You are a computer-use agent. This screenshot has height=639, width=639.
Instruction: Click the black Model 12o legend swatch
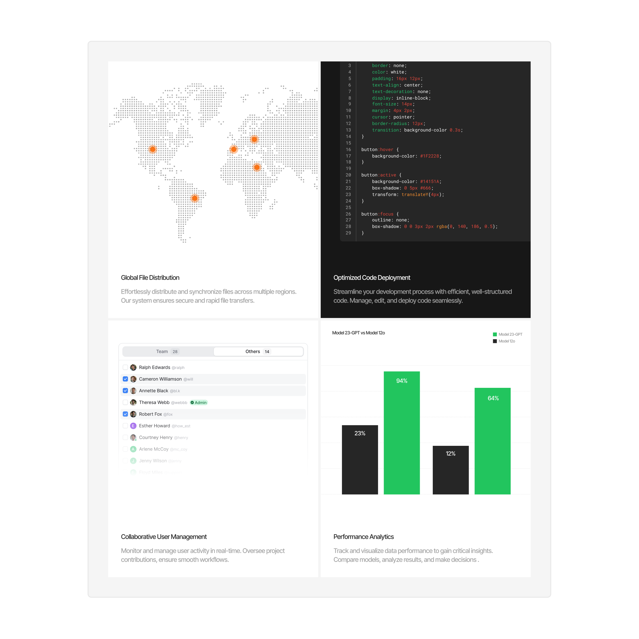[x=495, y=341]
